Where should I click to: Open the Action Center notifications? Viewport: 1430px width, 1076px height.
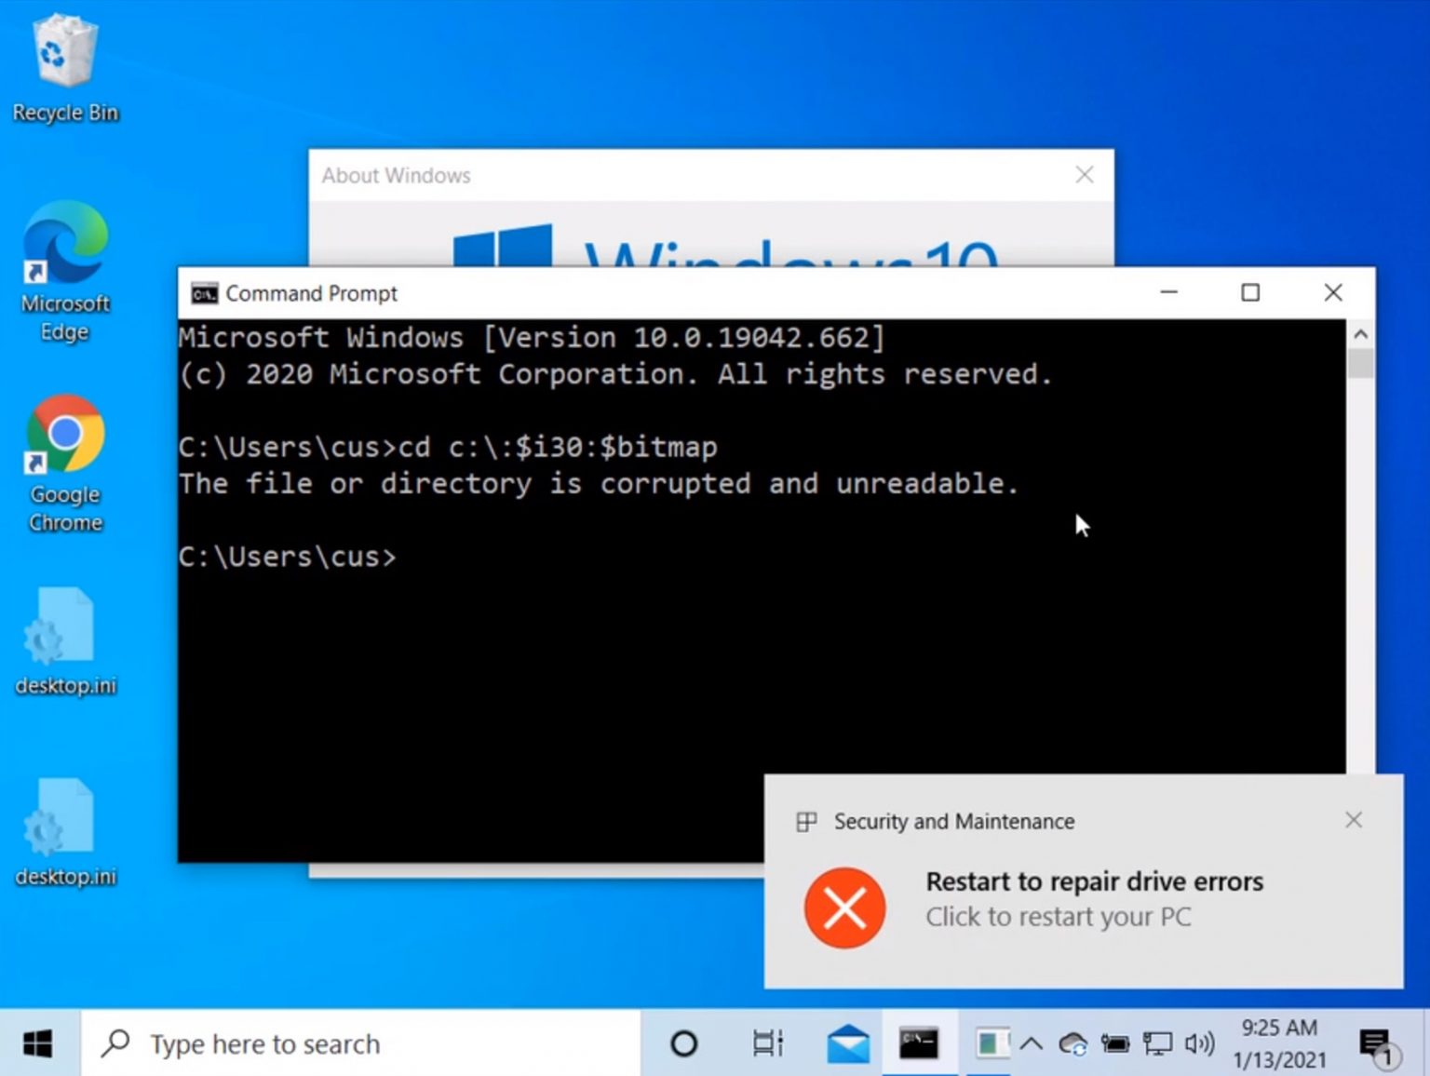point(1376,1044)
